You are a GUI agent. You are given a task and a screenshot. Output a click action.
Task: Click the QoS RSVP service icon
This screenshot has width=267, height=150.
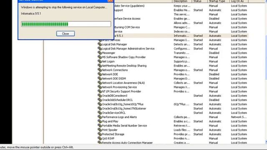tap(100, 138)
